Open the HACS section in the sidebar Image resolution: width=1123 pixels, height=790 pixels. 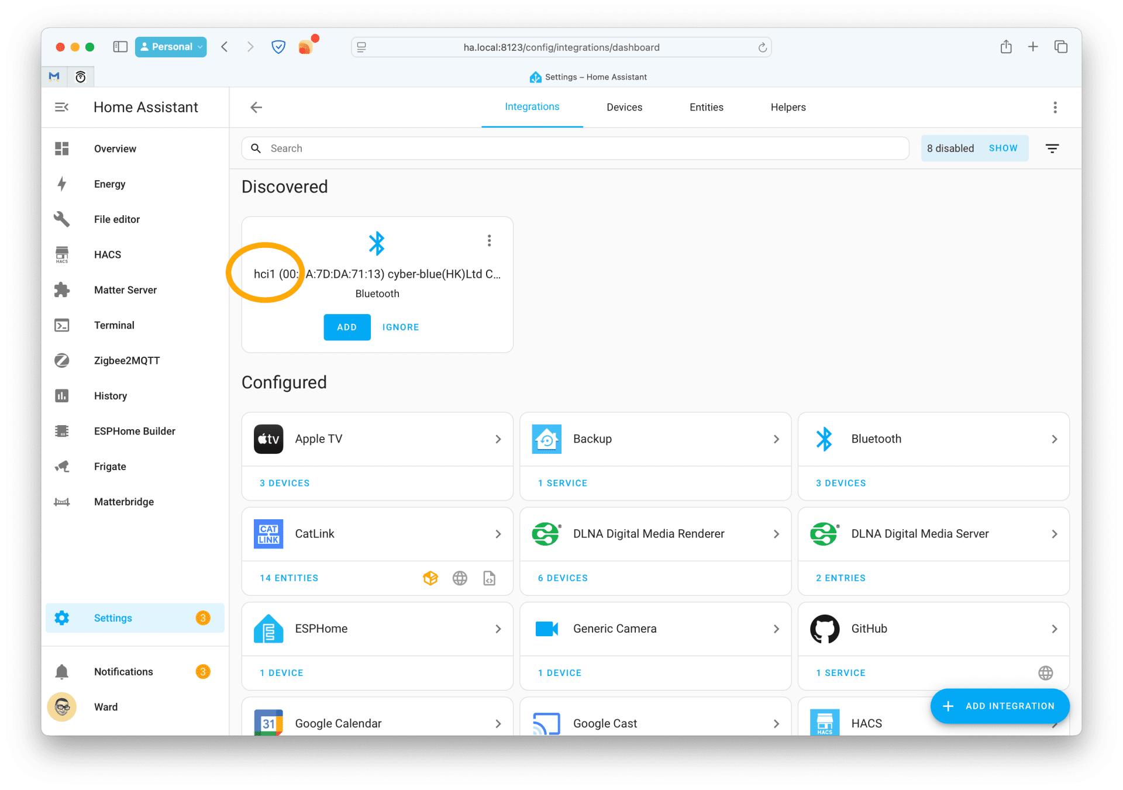tap(62, 254)
